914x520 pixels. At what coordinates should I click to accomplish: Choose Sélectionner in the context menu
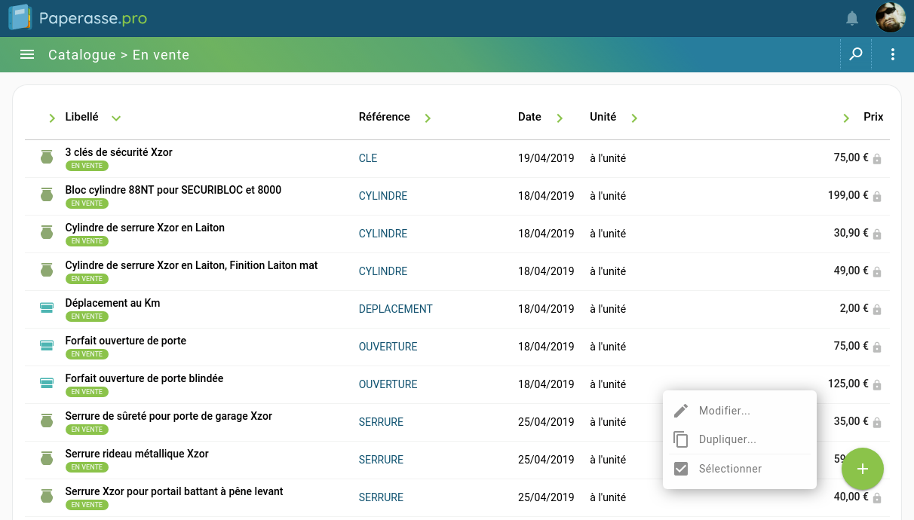tap(730, 469)
